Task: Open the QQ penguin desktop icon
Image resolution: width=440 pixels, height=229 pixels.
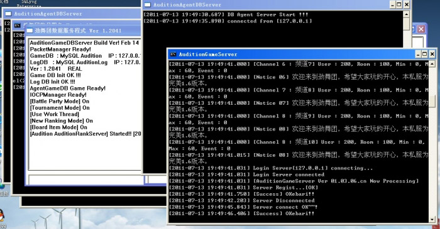Action: pyautogui.click(x=2, y=215)
